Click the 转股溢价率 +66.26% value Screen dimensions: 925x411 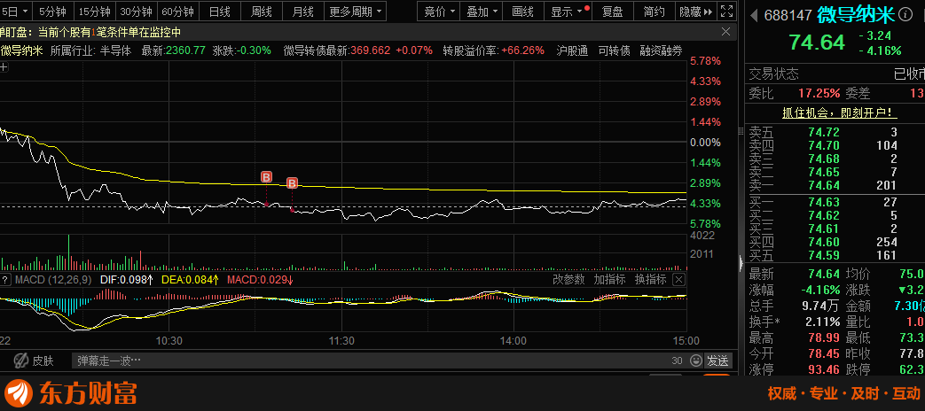click(x=522, y=50)
